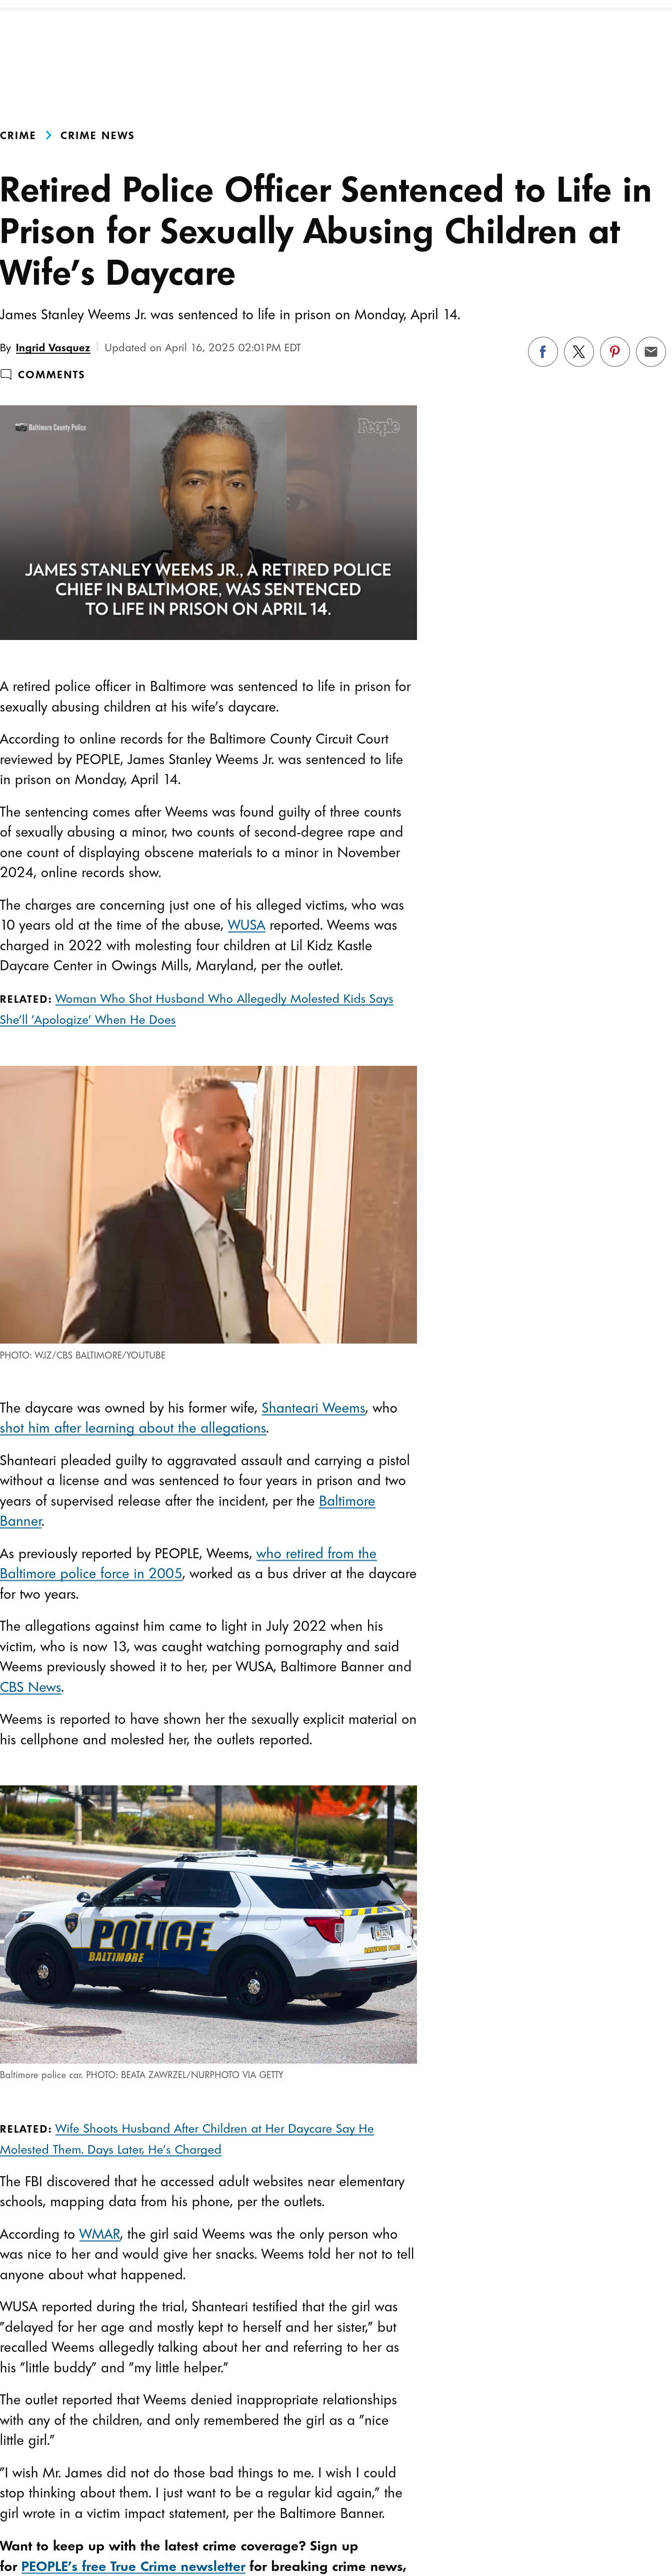Open the Shanteari Weems link

click(x=313, y=1408)
